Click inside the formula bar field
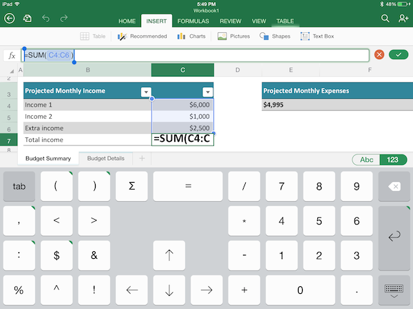 [195, 55]
